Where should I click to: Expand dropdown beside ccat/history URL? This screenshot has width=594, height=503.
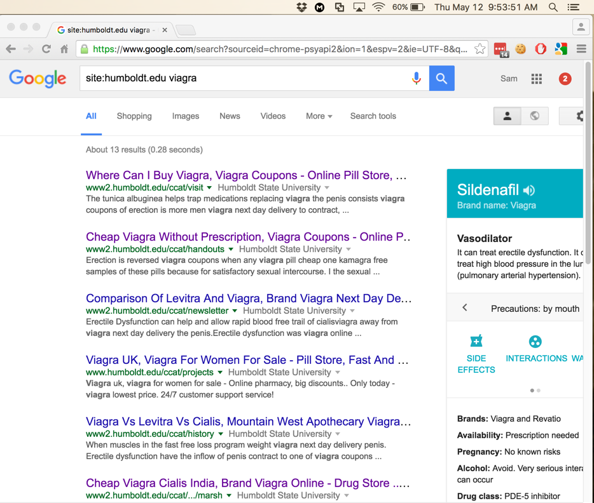(x=221, y=434)
